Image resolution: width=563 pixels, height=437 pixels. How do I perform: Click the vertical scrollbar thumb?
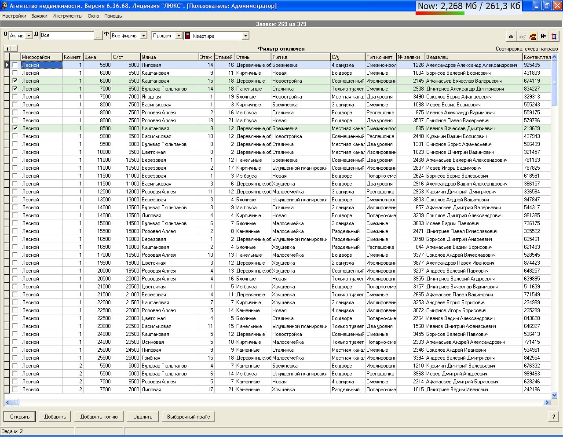554,83
